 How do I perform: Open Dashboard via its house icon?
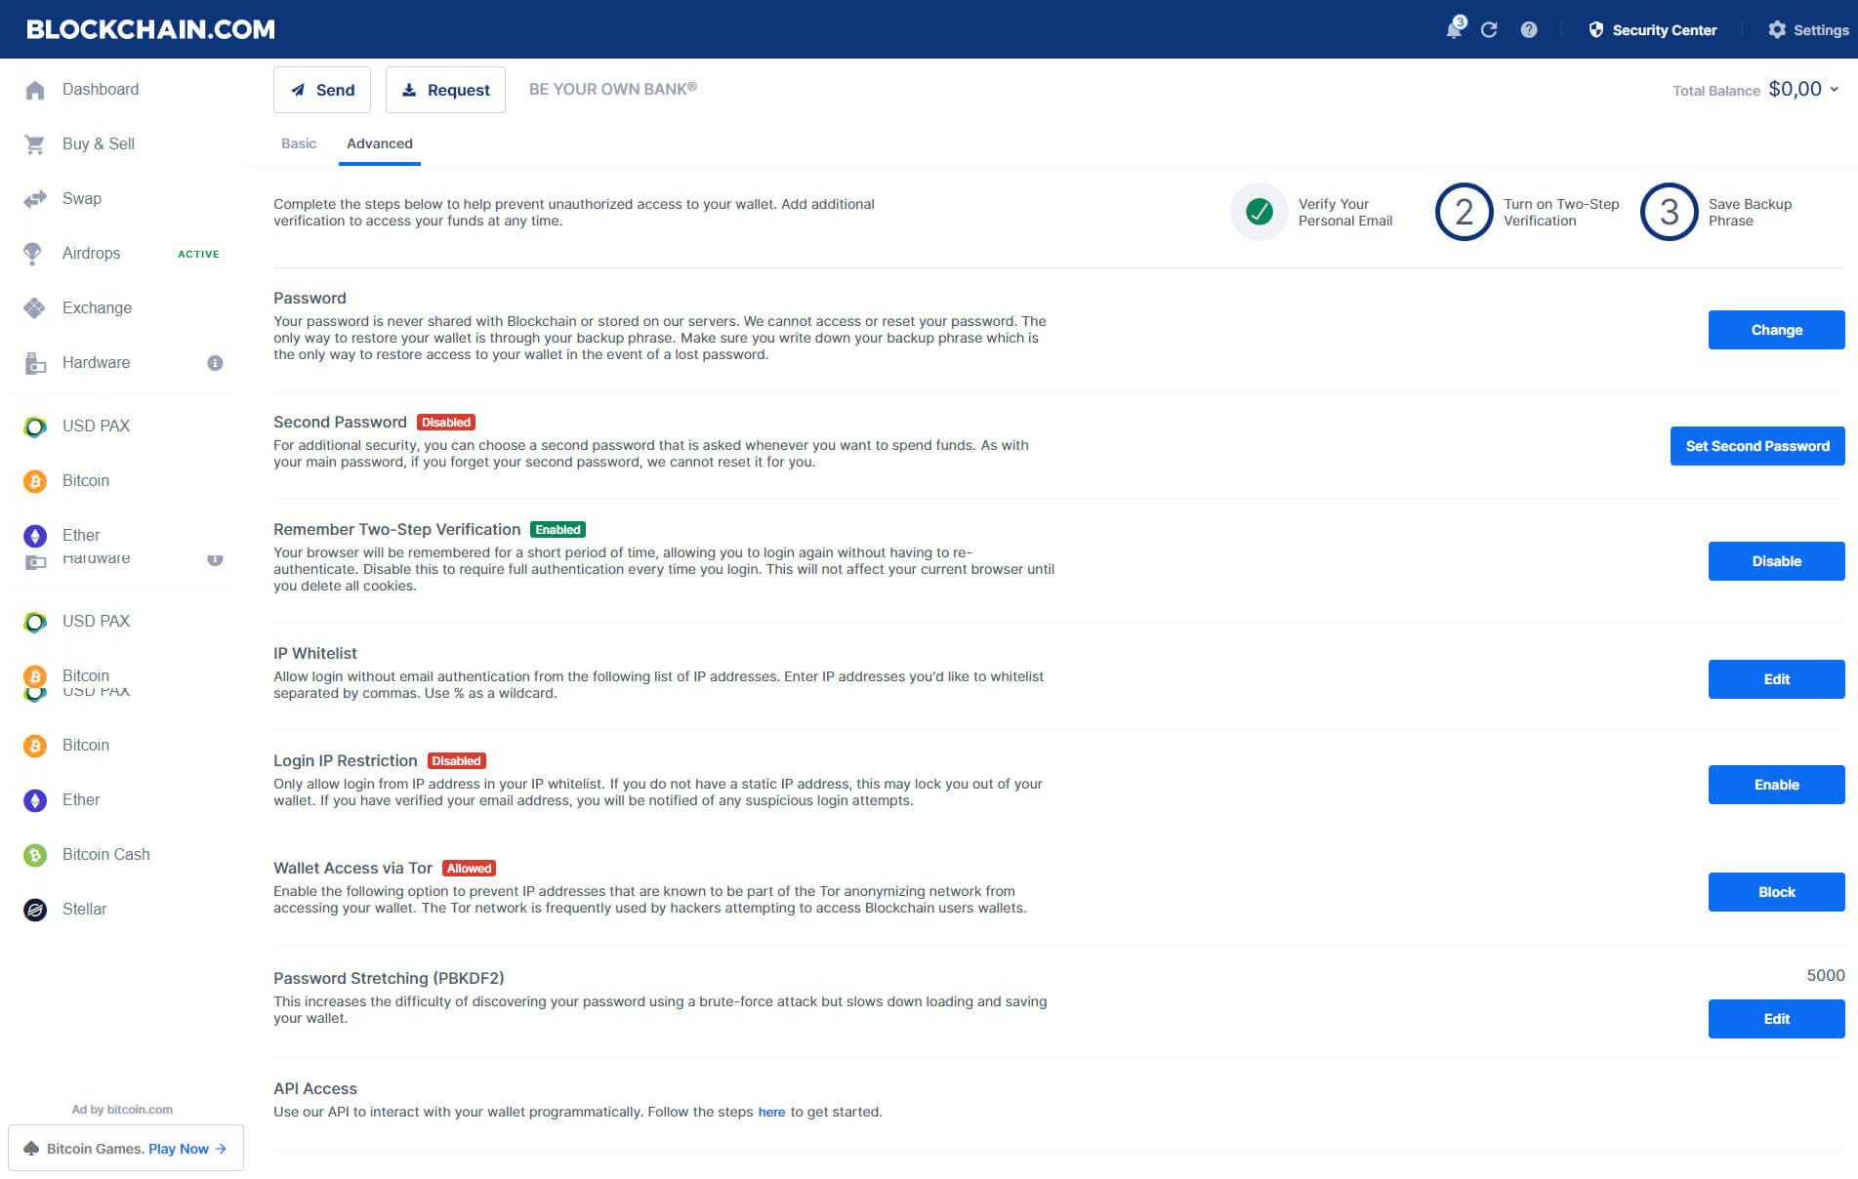35,90
